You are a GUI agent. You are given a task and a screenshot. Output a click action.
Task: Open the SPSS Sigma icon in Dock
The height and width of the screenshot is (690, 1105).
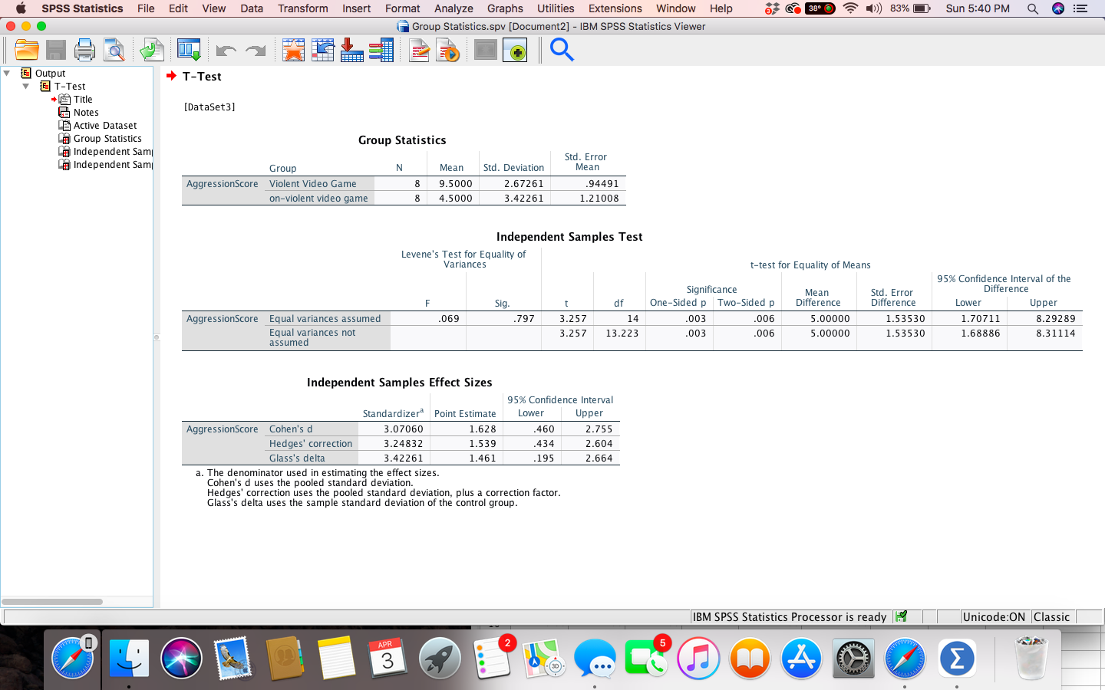[x=957, y=658]
